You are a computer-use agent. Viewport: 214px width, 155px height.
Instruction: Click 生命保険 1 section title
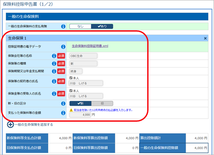pyautogui.click(x=17, y=38)
